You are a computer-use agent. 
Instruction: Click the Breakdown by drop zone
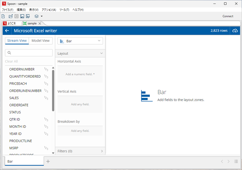click(80, 131)
